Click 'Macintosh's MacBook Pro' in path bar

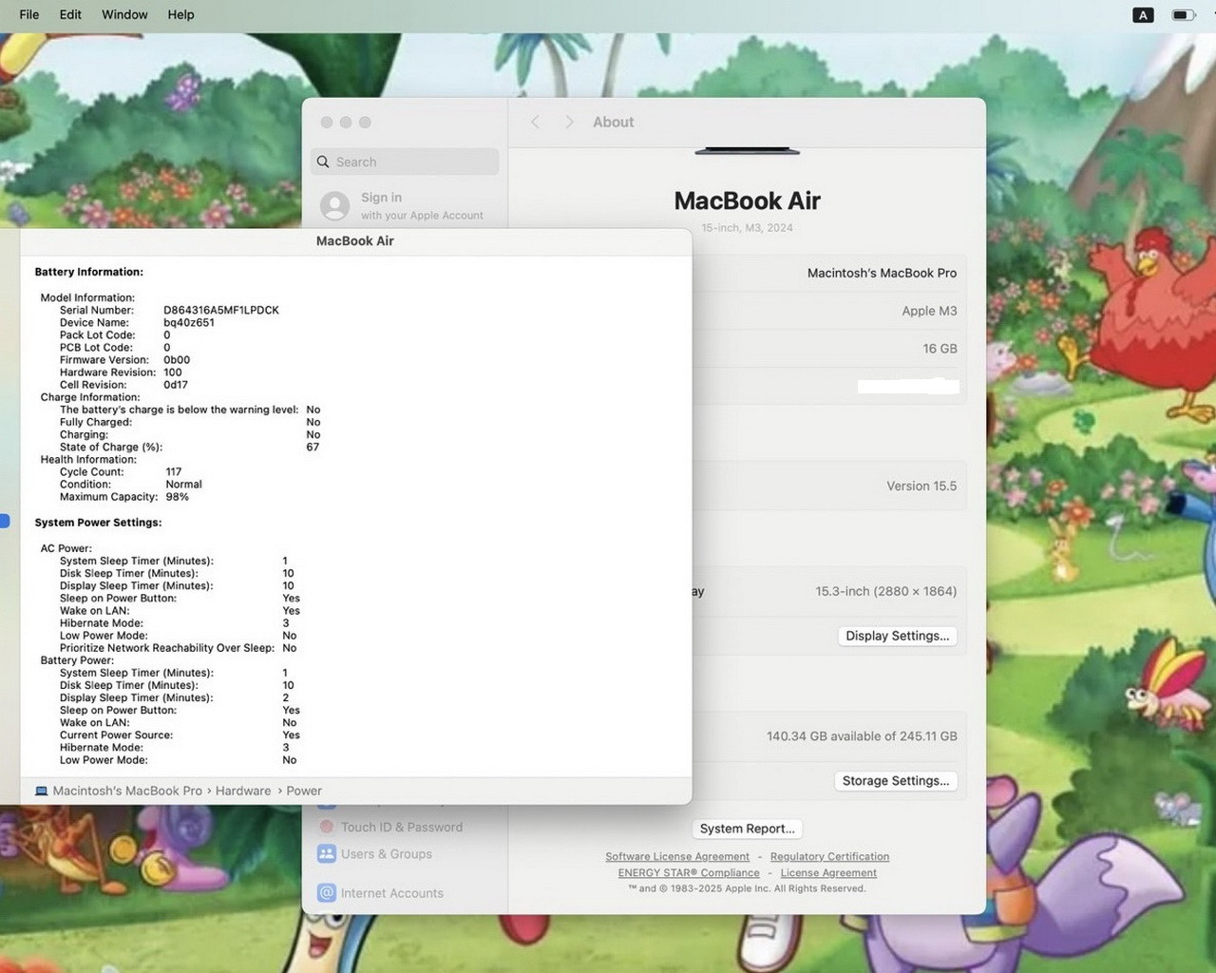click(x=127, y=791)
